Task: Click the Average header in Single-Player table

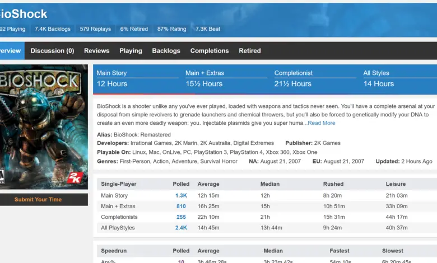Action: [x=208, y=184]
